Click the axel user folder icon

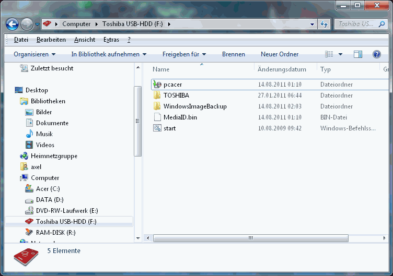[24, 167]
